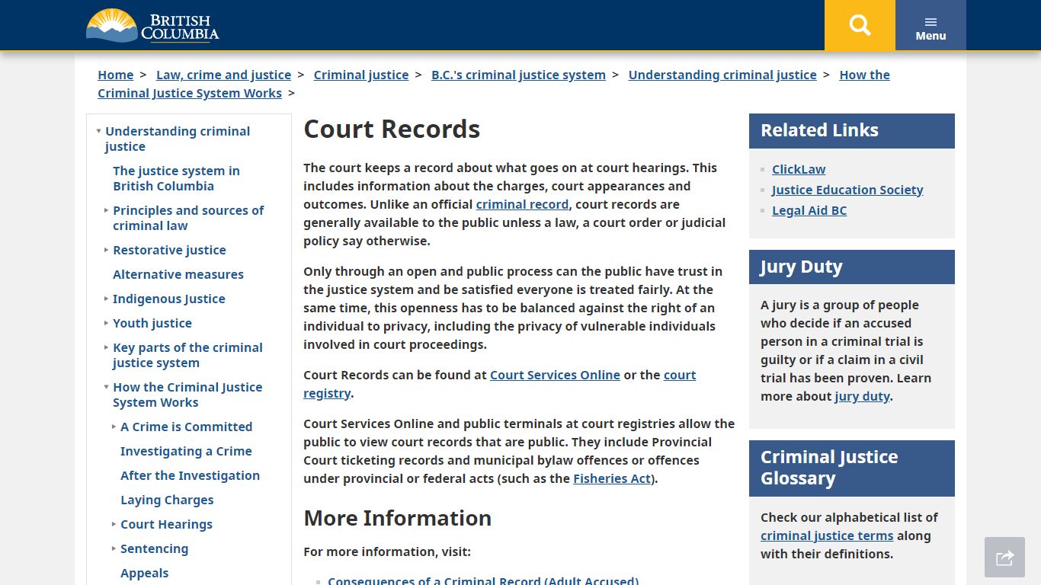Open Understanding criminal justice sidebar item
Screen dimensions: 1041x585
[178, 139]
